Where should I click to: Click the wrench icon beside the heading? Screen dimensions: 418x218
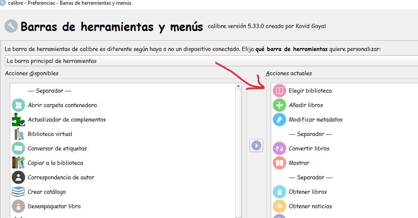point(11,26)
